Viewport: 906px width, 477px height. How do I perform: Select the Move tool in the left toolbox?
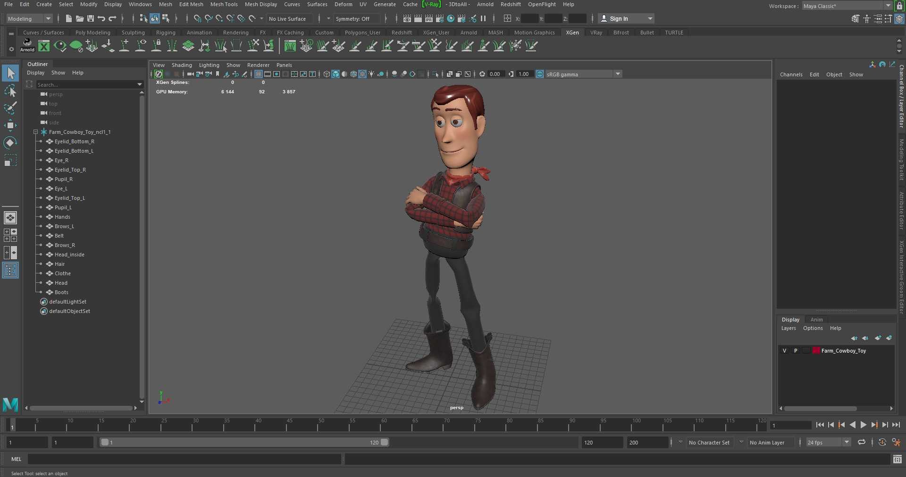(10, 125)
